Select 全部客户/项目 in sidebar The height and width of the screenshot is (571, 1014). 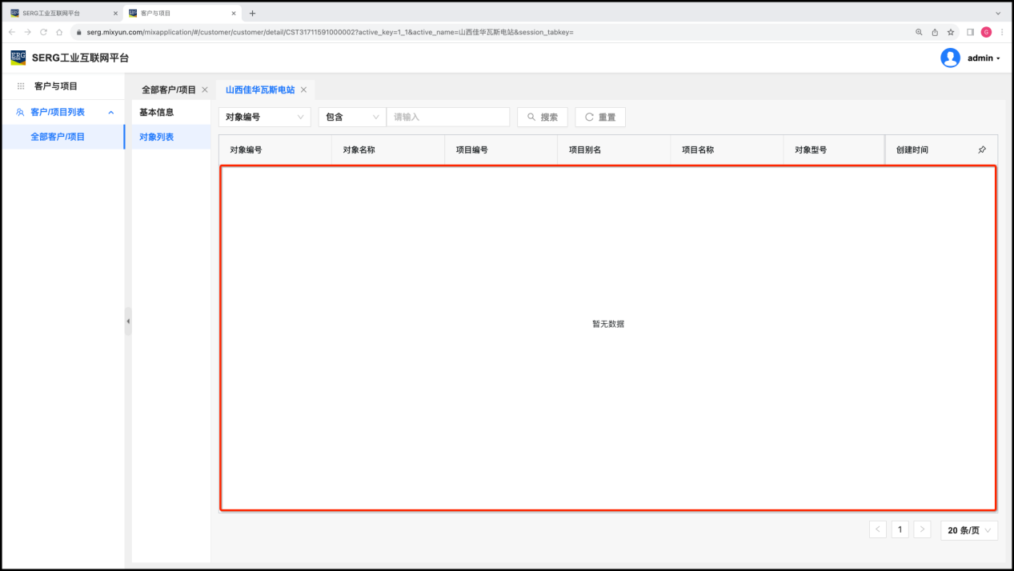pos(58,137)
